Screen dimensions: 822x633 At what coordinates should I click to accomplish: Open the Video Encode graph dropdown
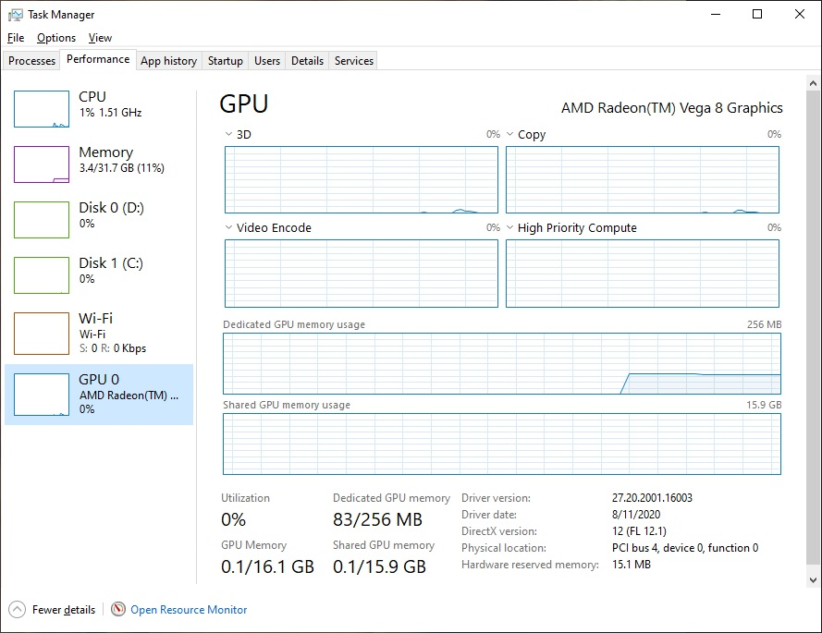click(229, 228)
